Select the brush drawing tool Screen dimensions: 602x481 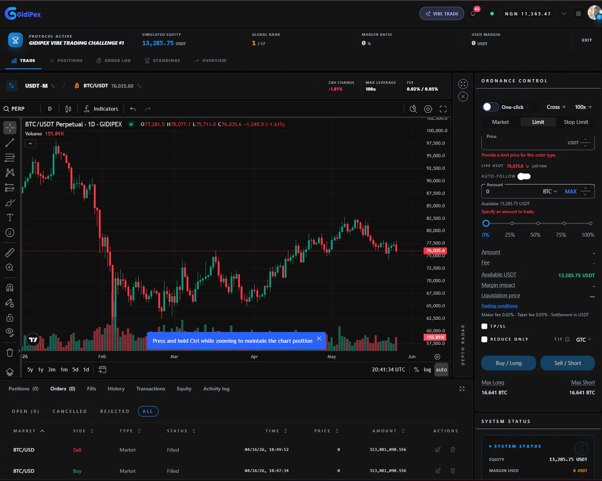pyautogui.click(x=10, y=203)
